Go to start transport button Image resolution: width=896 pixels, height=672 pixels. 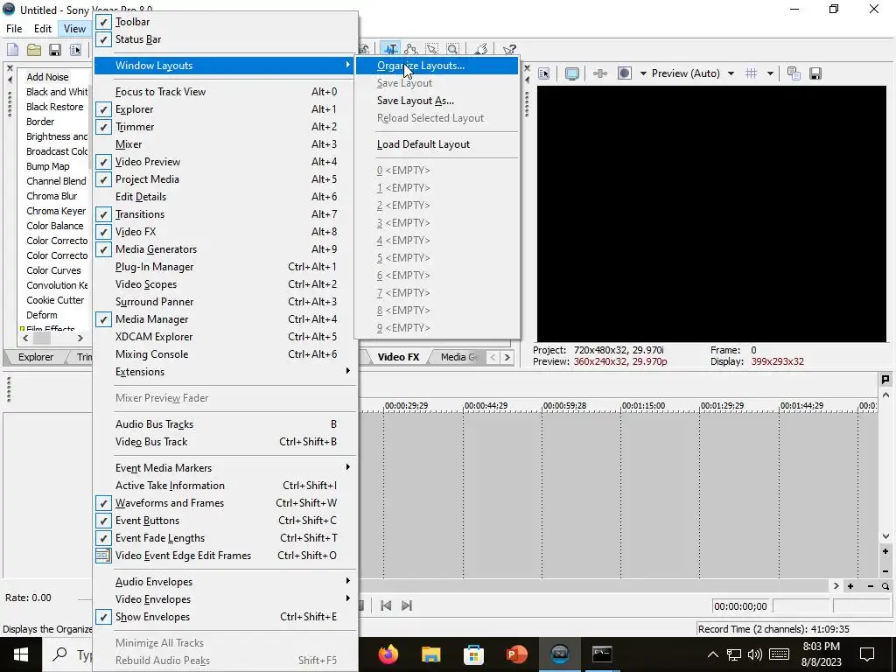click(386, 605)
